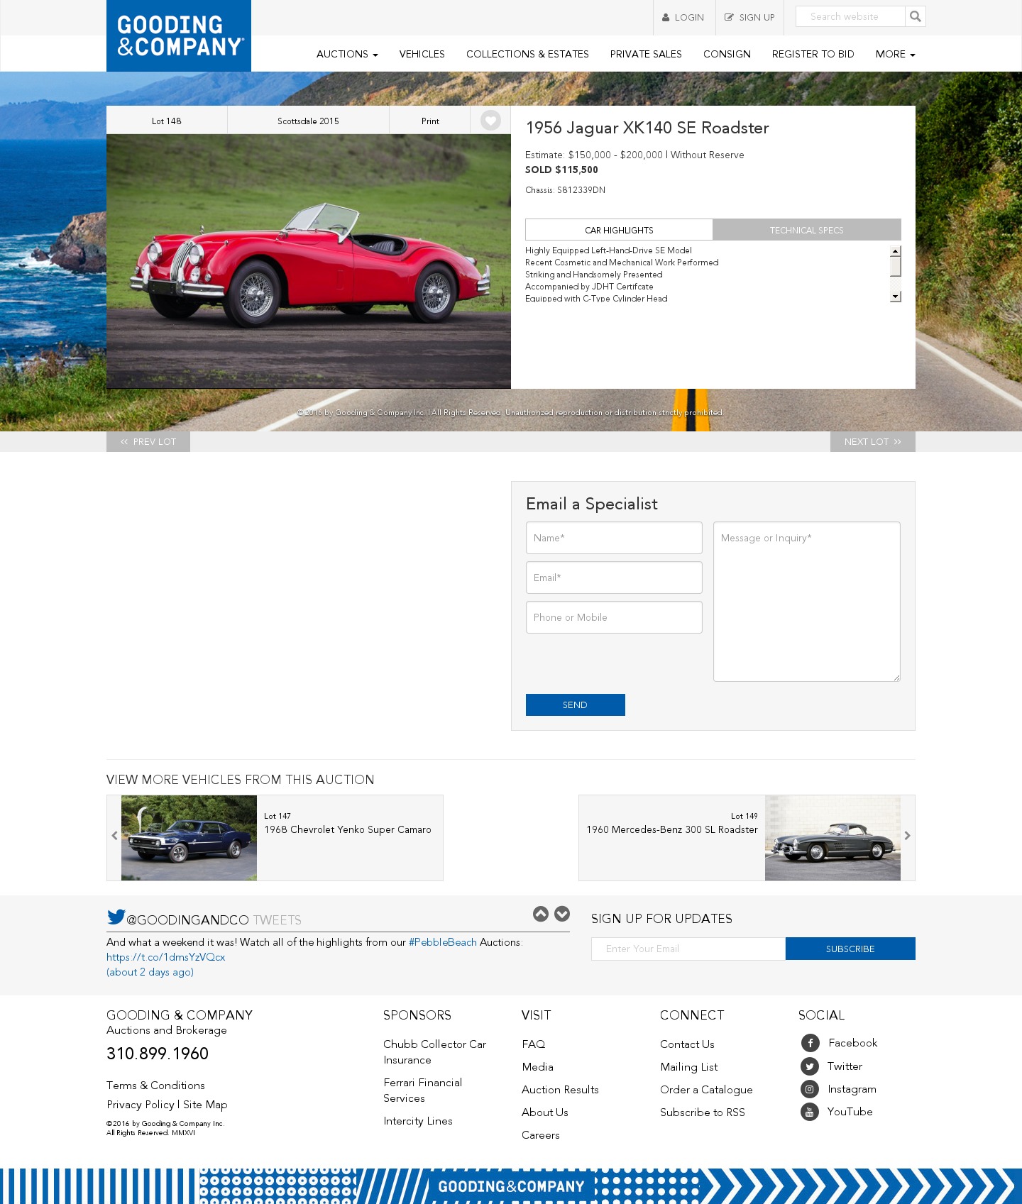Open Chubb Collector Car Insurance link
This screenshot has width=1022, height=1204.
434,1052
